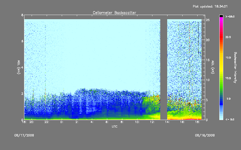Click the 20.0 colorbar value
This screenshot has height=150, width=241.
point(228,37)
